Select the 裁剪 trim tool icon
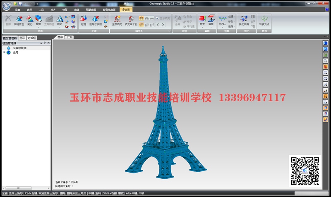 (x=38, y=19)
